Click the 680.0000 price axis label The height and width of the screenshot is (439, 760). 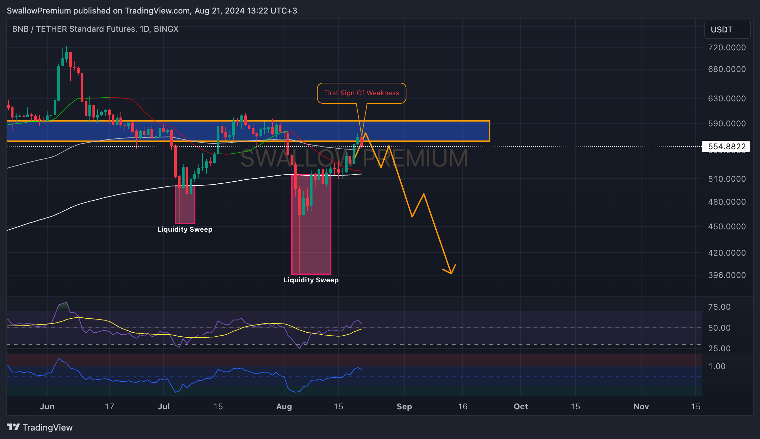pos(727,69)
